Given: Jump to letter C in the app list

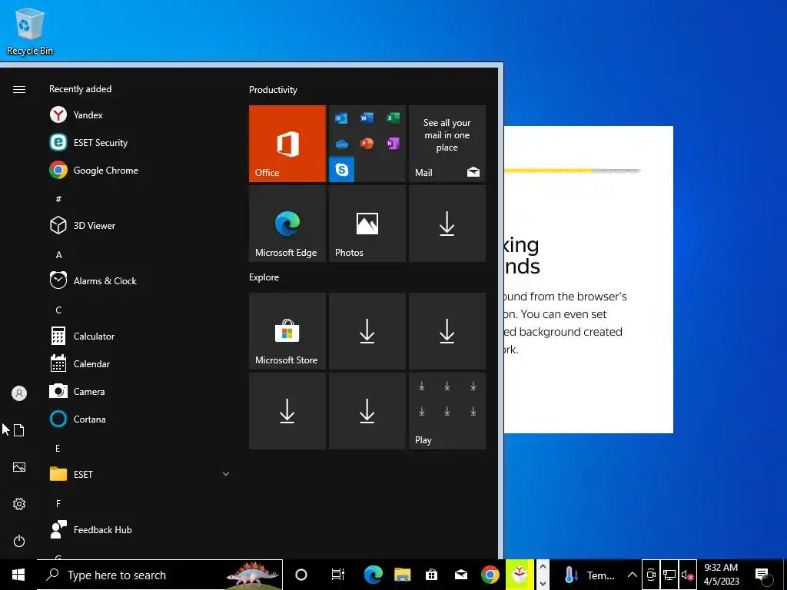Looking at the screenshot, I should click(x=58, y=310).
